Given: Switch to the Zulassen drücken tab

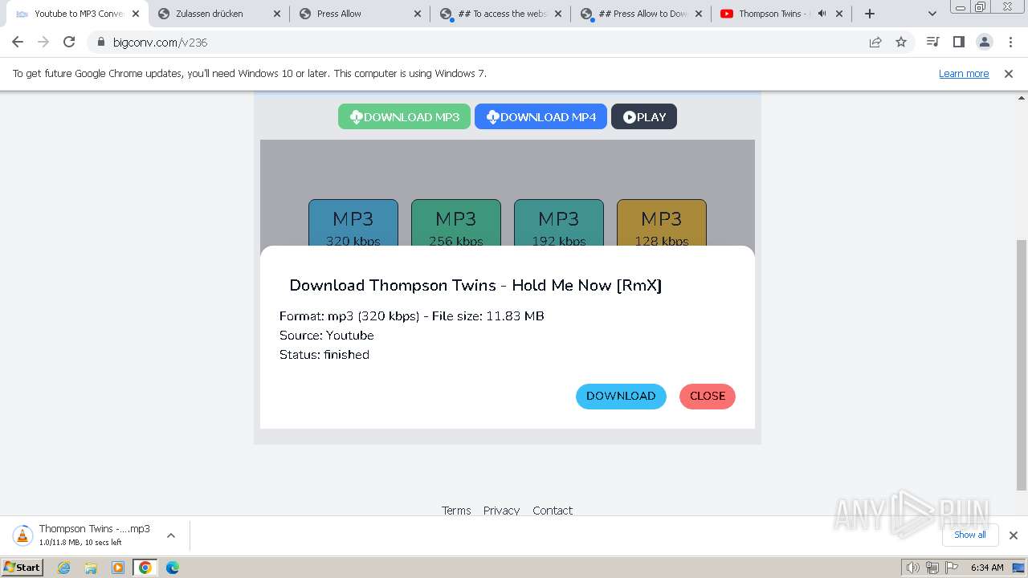Looking at the screenshot, I should pyautogui.click(x=209, y=14).
